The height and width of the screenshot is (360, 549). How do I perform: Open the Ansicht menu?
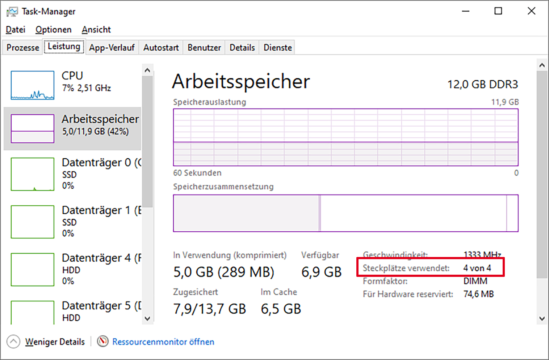click(x=96, y=30)
